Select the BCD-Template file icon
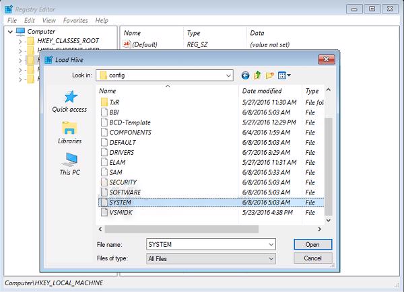 tap(104, 122)
